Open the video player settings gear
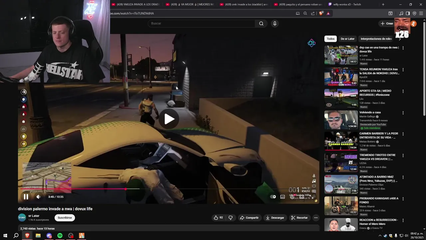This screenshot has width=426, height=240. tap(292, 197)
